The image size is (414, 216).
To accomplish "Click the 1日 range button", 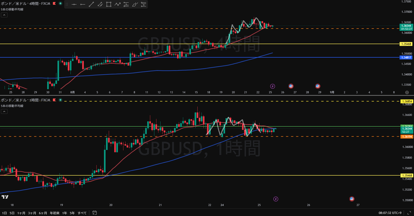I will point(4,213).
